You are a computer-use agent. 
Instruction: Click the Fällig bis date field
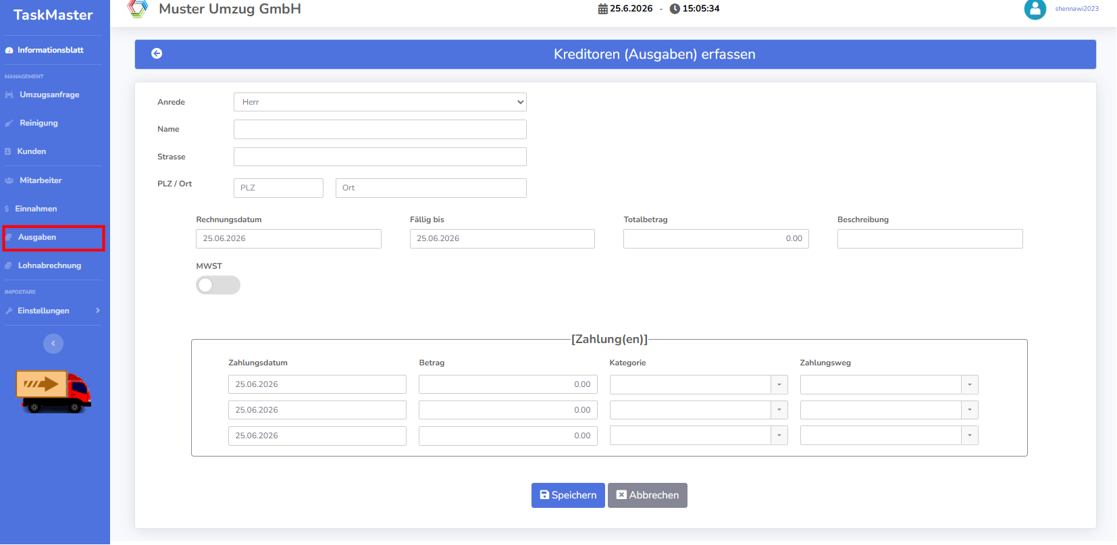tap(502, 238)
